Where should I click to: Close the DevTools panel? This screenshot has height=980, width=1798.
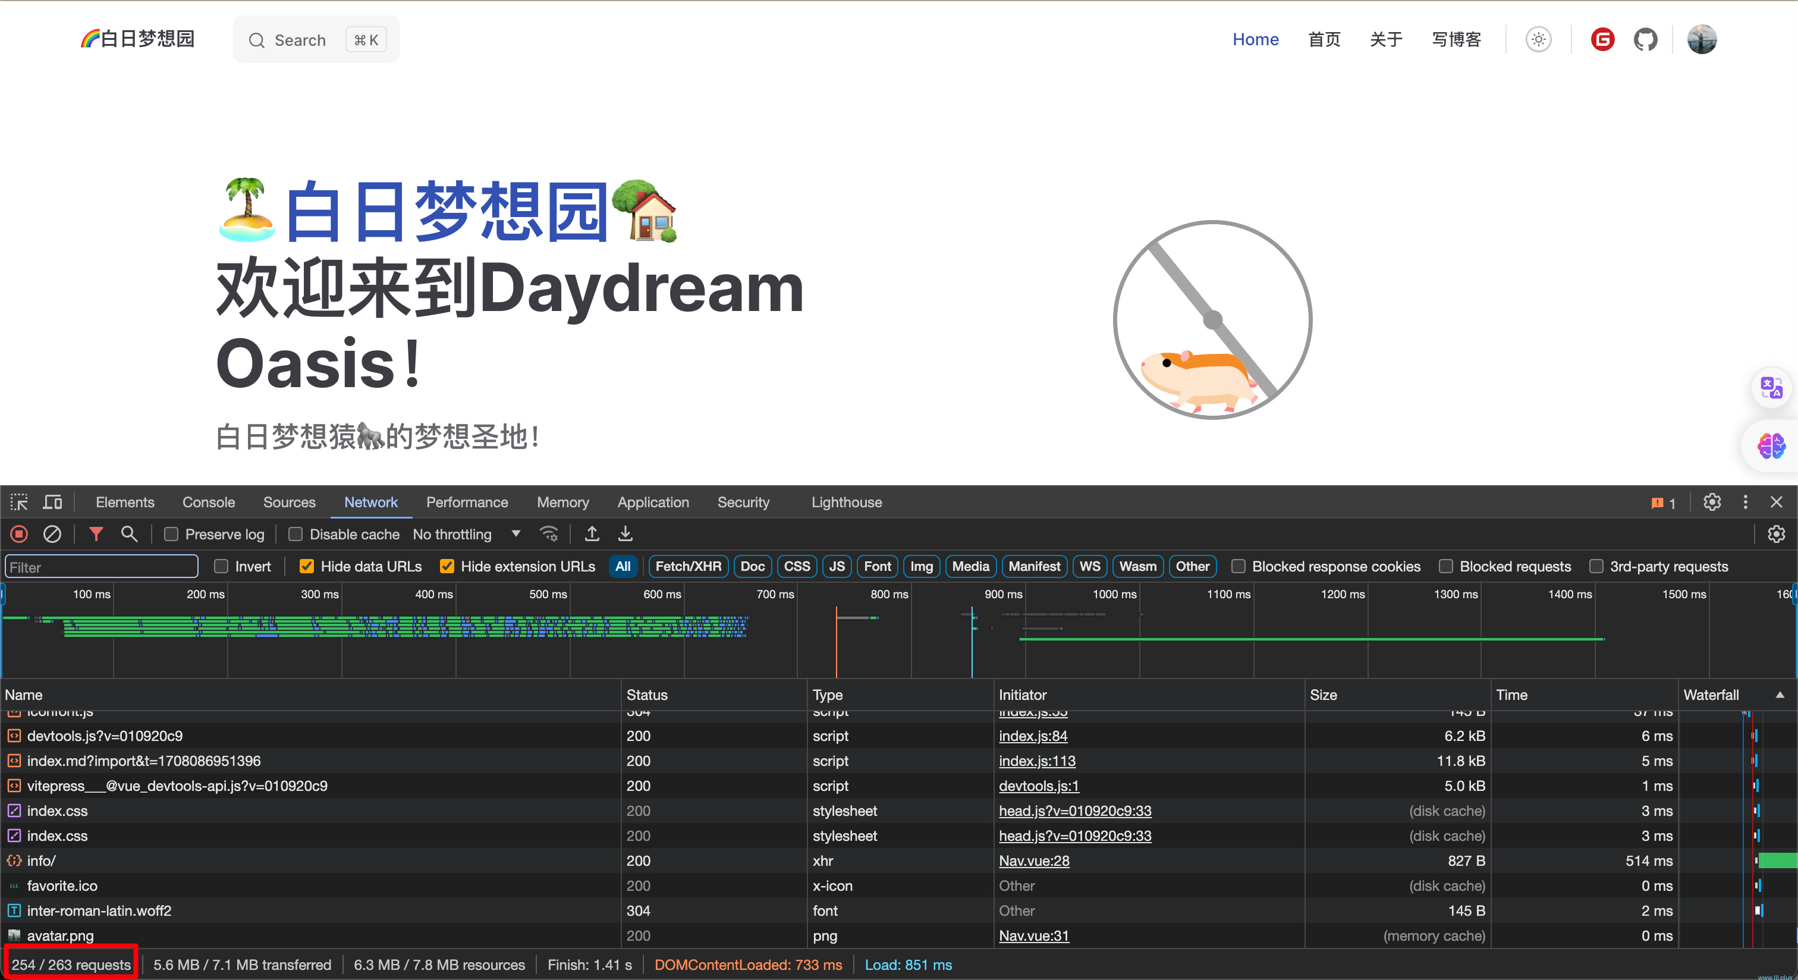coord(1777,502)
